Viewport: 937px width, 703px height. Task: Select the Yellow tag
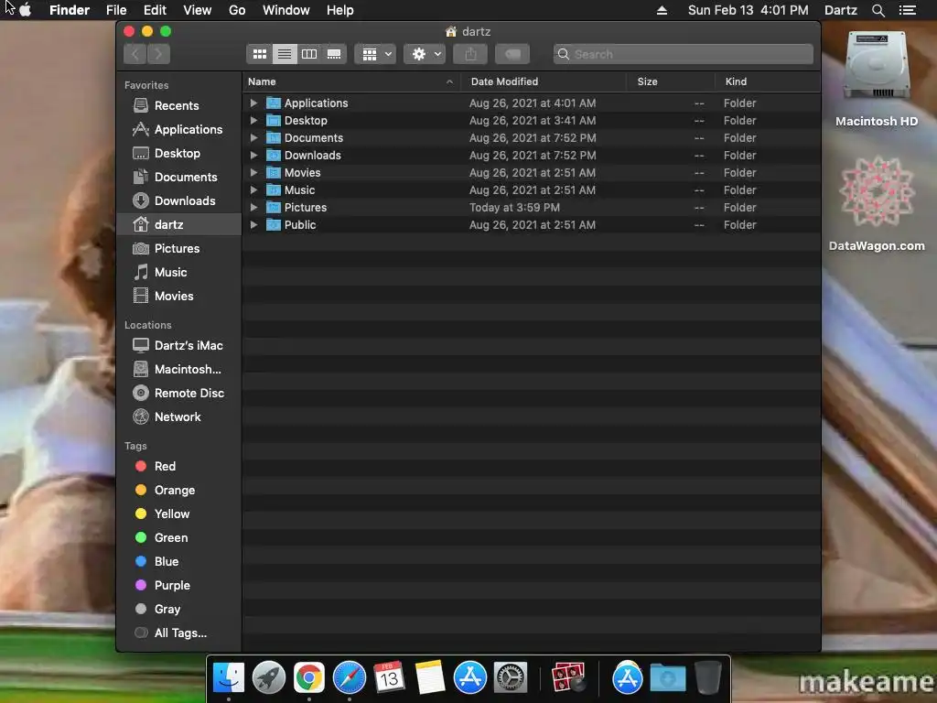click(x=178, y=514)
